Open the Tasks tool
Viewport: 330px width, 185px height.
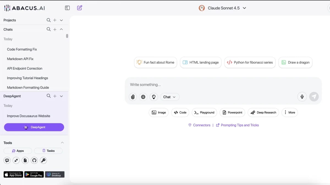(48, 151)
